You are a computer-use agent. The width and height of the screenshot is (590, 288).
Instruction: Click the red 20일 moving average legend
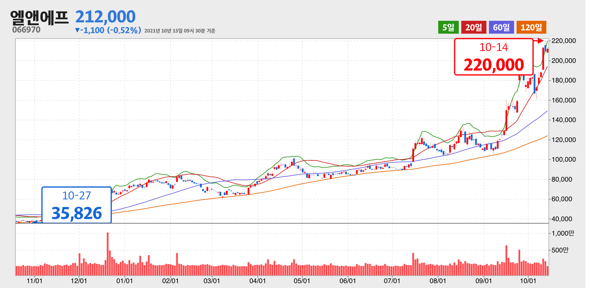coord(474,27)
